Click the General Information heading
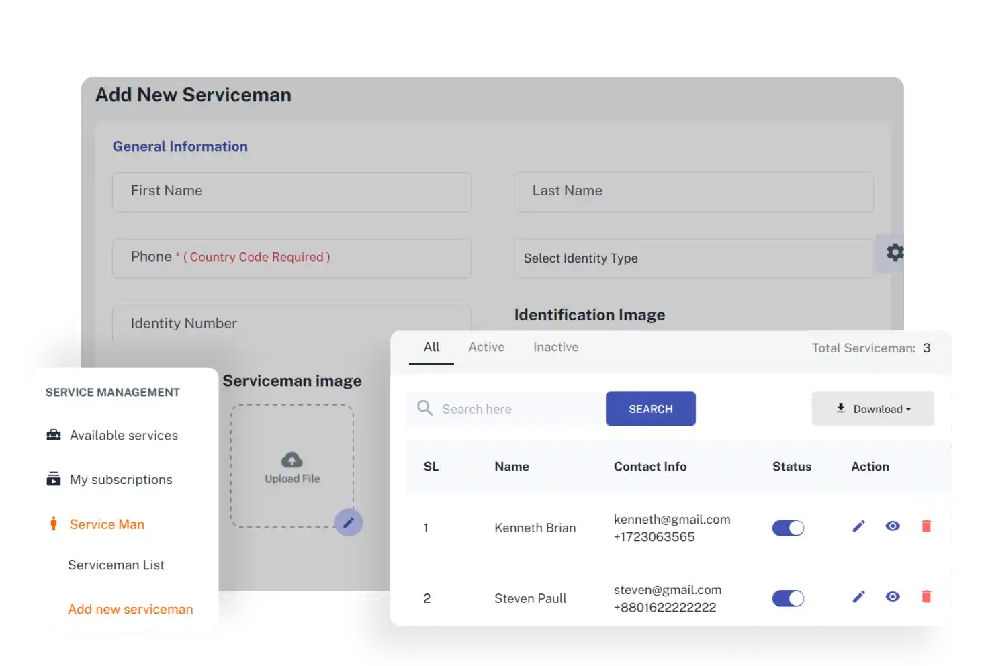Viewport: 986px width, 666px height. (x=180, y=147)
